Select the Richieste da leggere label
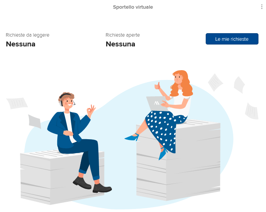 pos(28,35)
